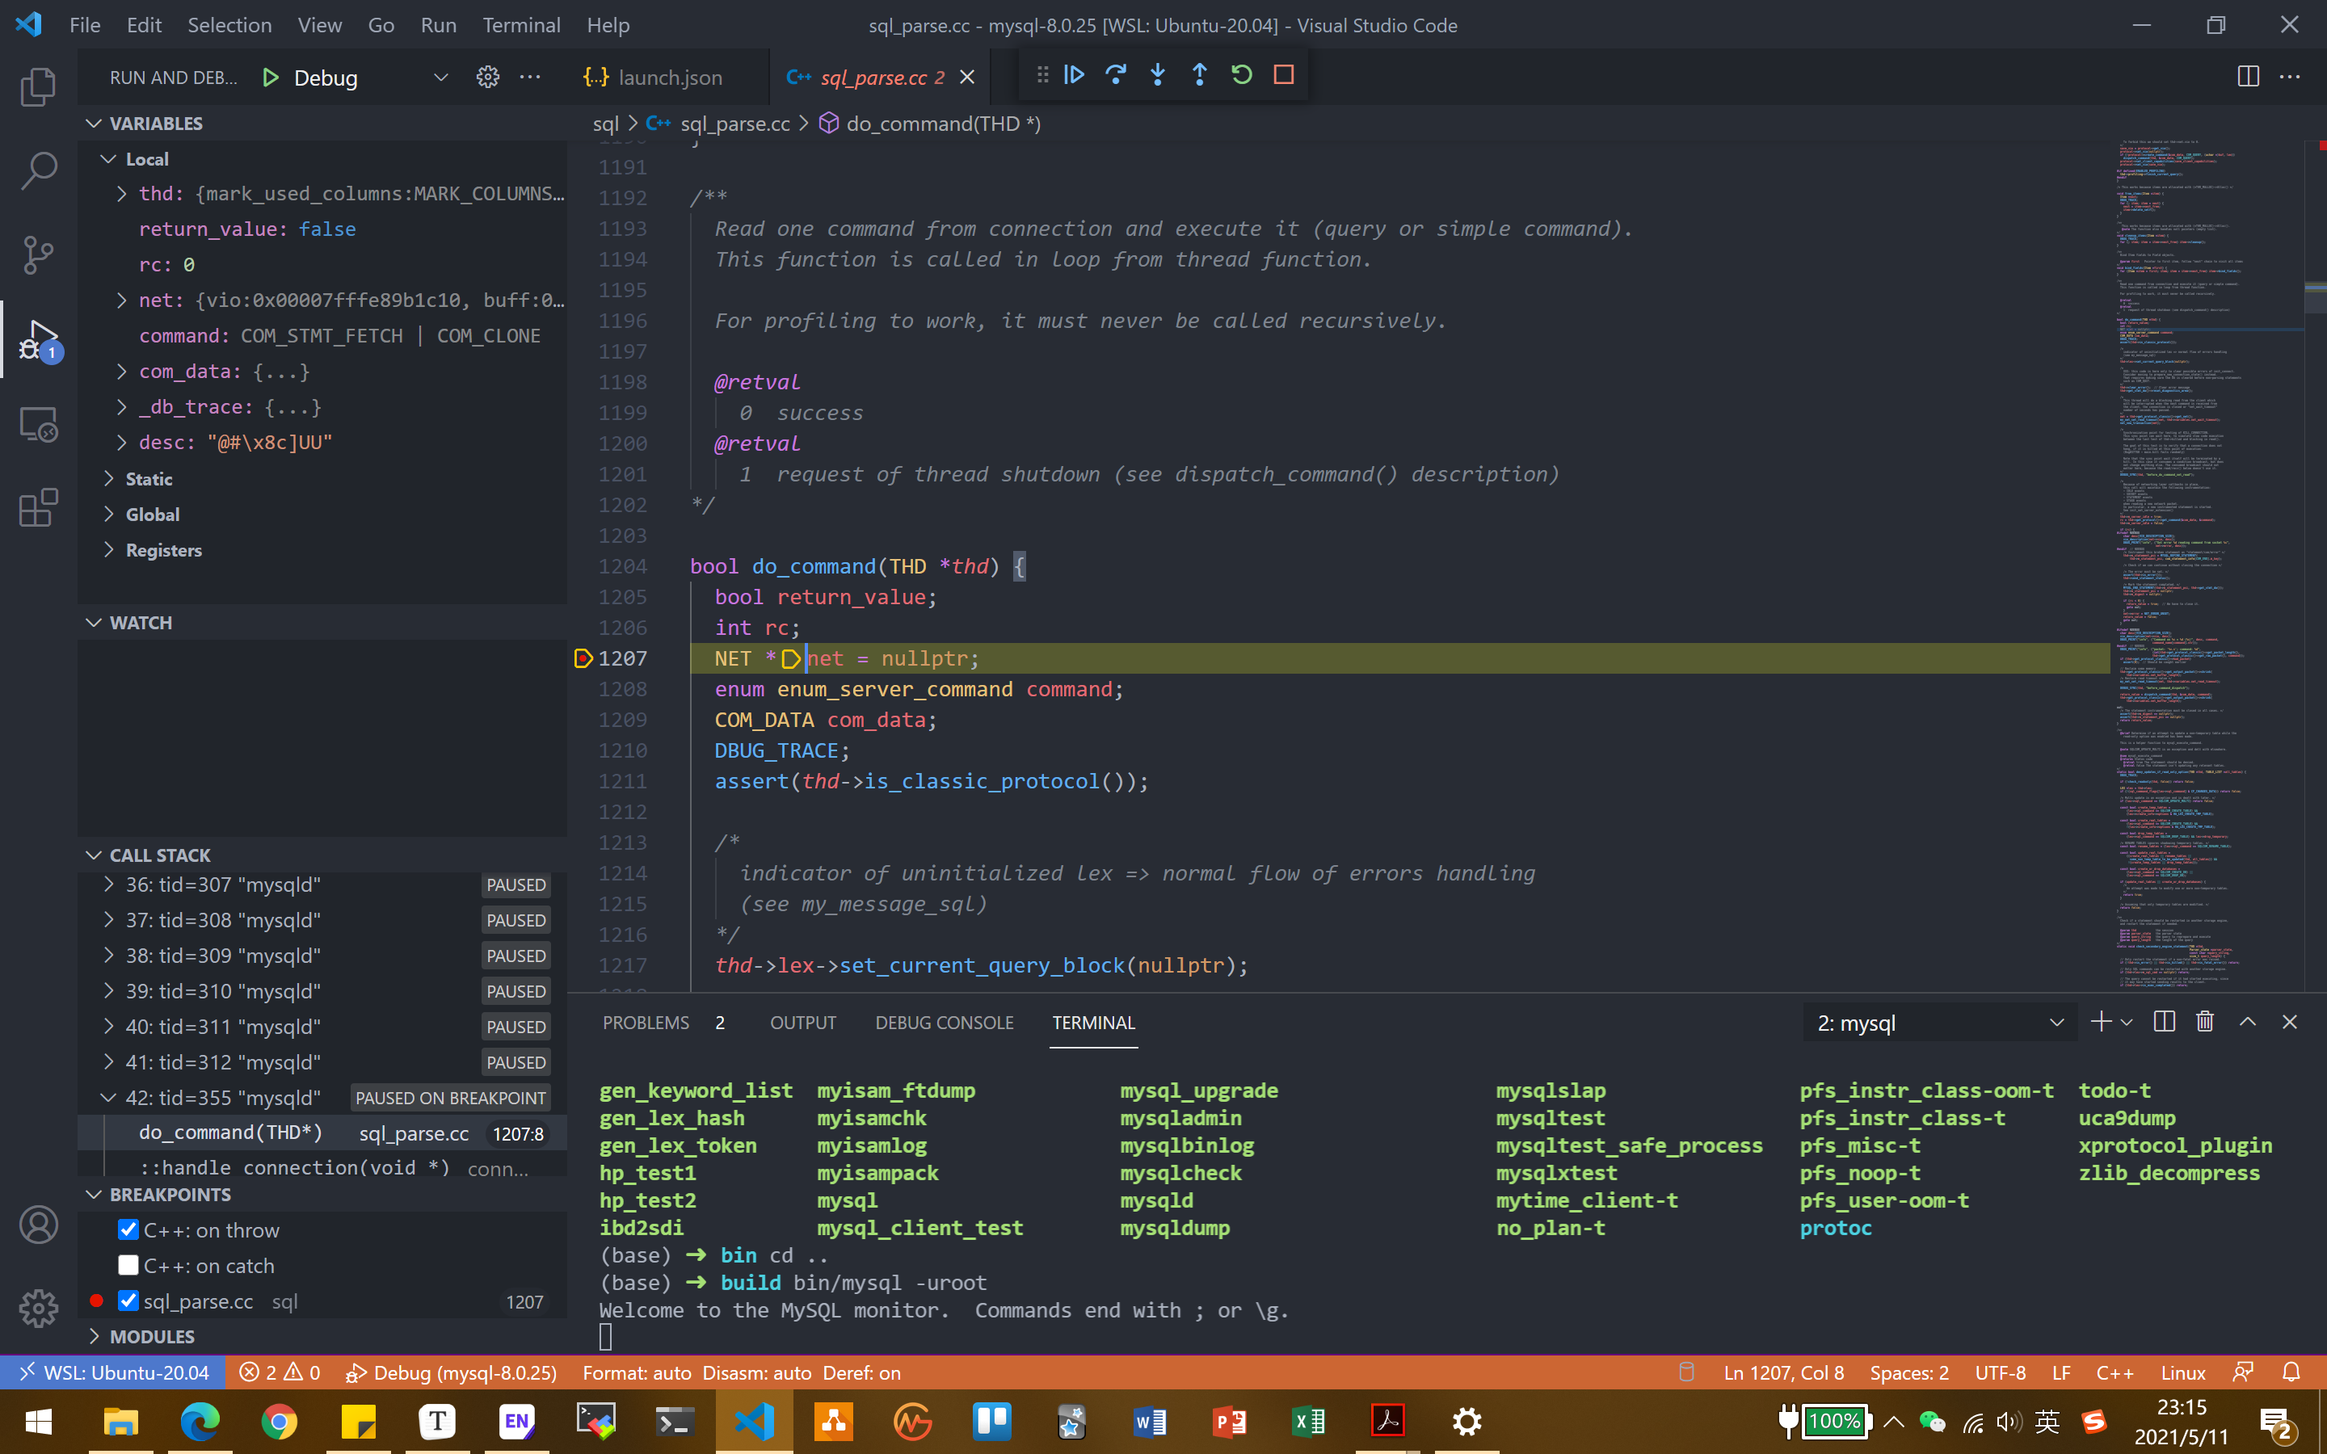2327x1454 pixels.
Task: Expand the Global scope
Action: (108, 514)
